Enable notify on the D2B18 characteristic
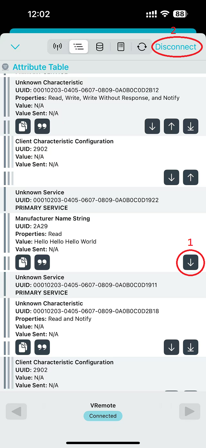This screenshot has width=206, height=448. (191, 348)
